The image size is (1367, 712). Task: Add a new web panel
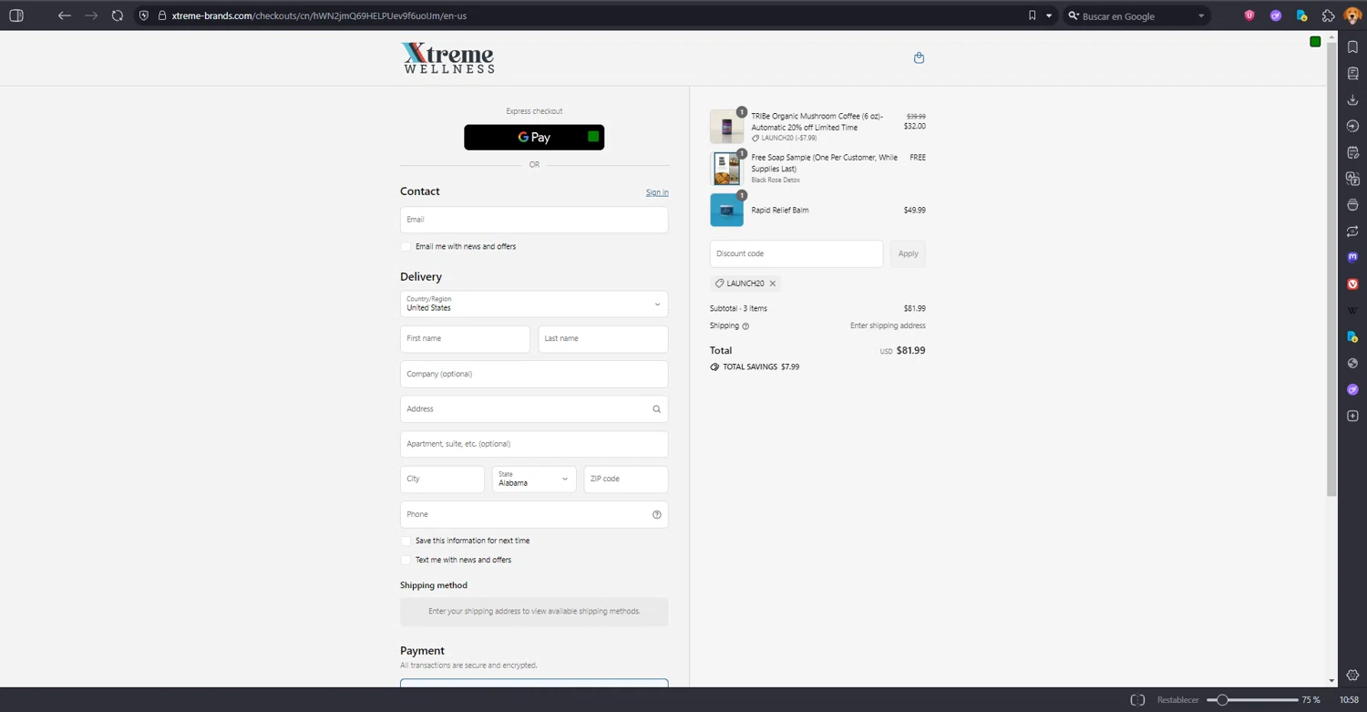coord(1352,416)
